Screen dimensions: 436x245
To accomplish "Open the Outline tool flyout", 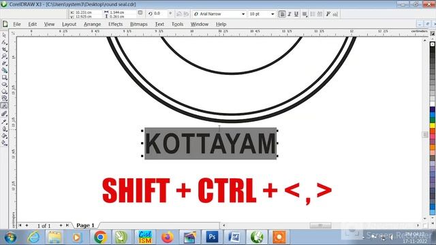I will click(x=4, y=129).
